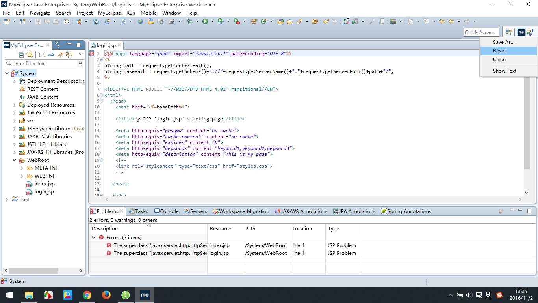Image resolution: width=538 pixels, height=303 pixels.
Task: Sort by the Resource column header
Action: pyautogui.click(x=225, y=229)
